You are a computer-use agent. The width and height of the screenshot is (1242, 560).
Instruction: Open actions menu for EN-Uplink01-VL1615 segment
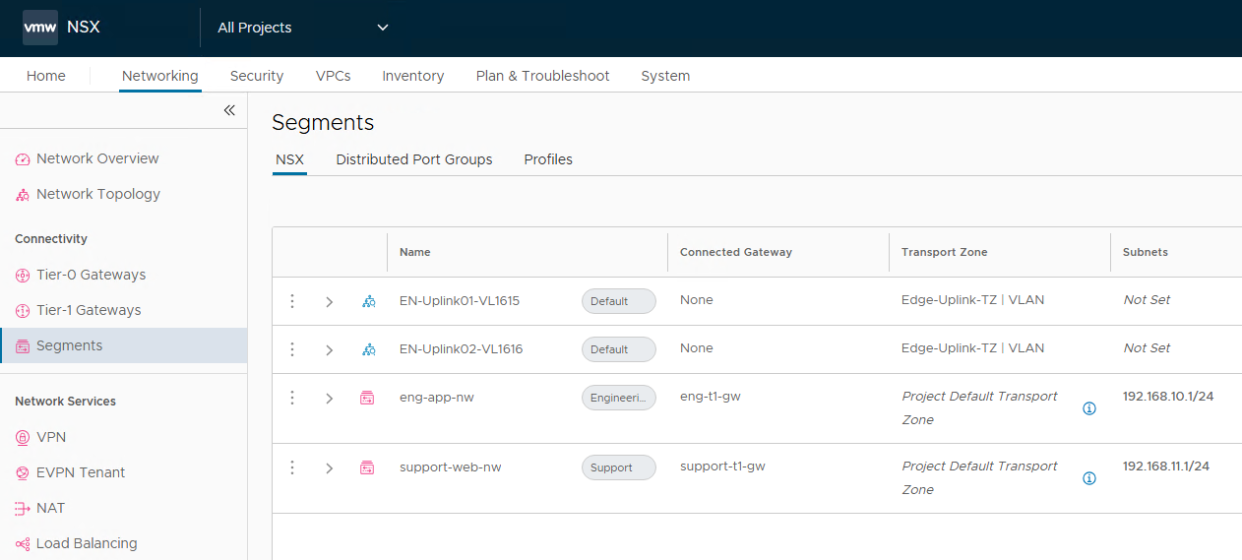click(292, 301)
